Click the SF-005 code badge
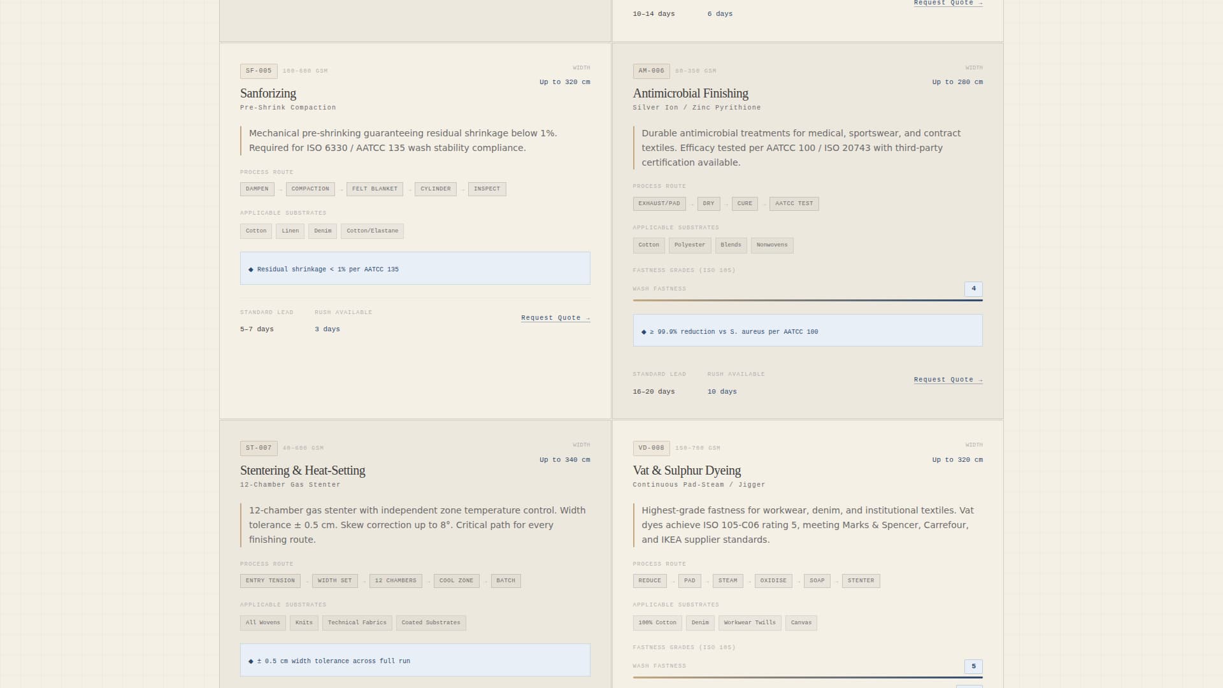Screen dimensions: 1223x688 [x=259, y=71]
